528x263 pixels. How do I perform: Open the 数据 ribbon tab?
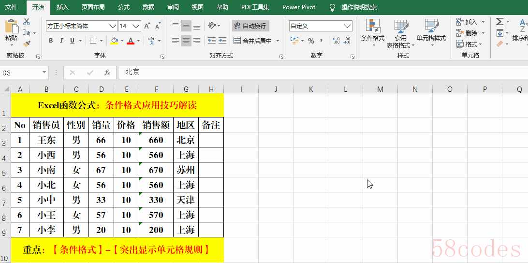[x=148, y=7]
